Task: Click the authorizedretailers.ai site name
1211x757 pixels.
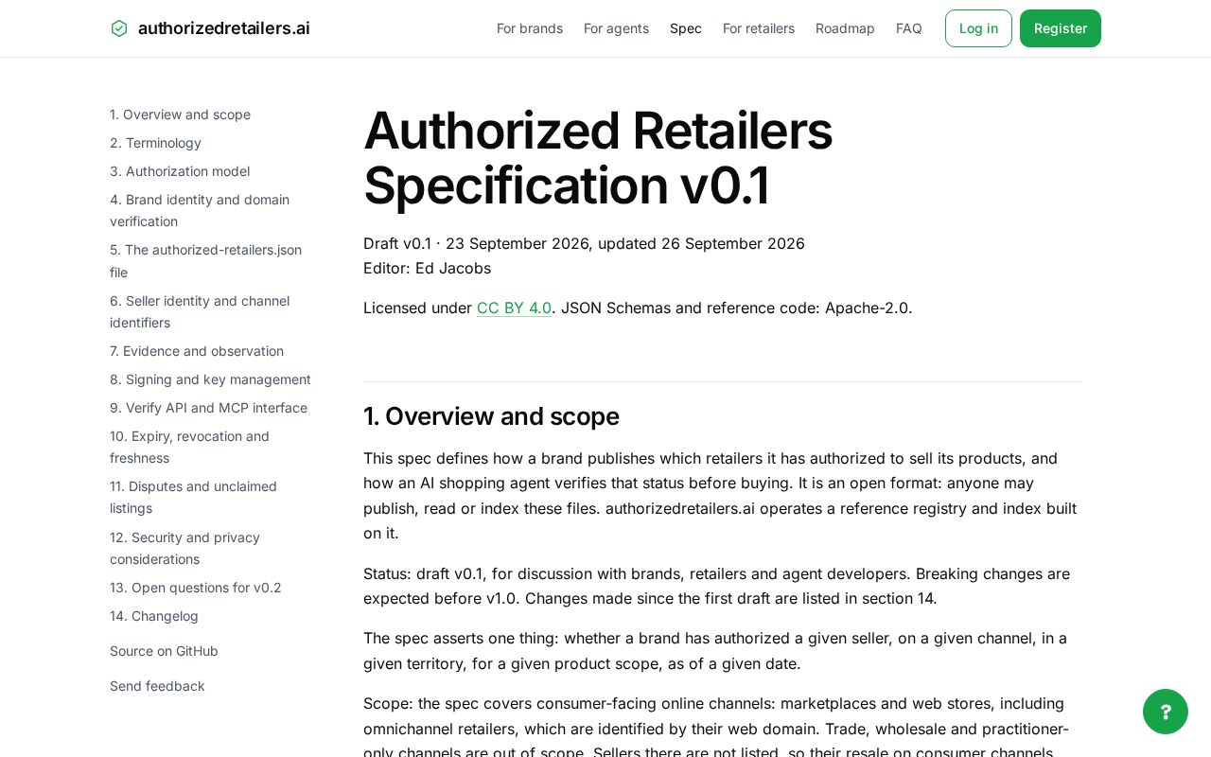Action: (x=224, y=28)
